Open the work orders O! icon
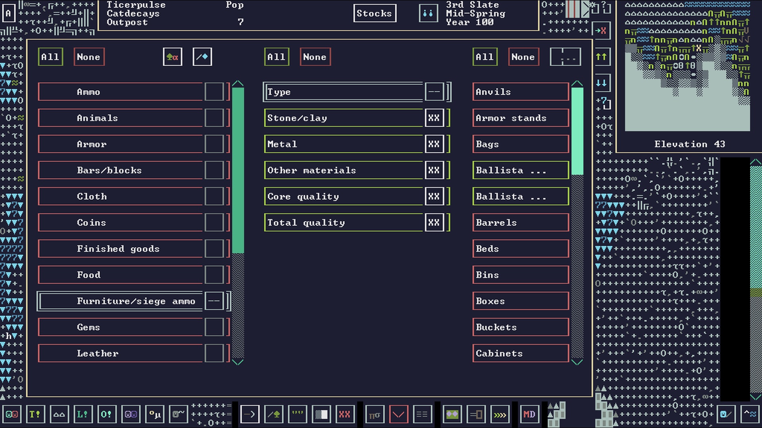The width and height of the screenshot is (762, 428). 106,415
